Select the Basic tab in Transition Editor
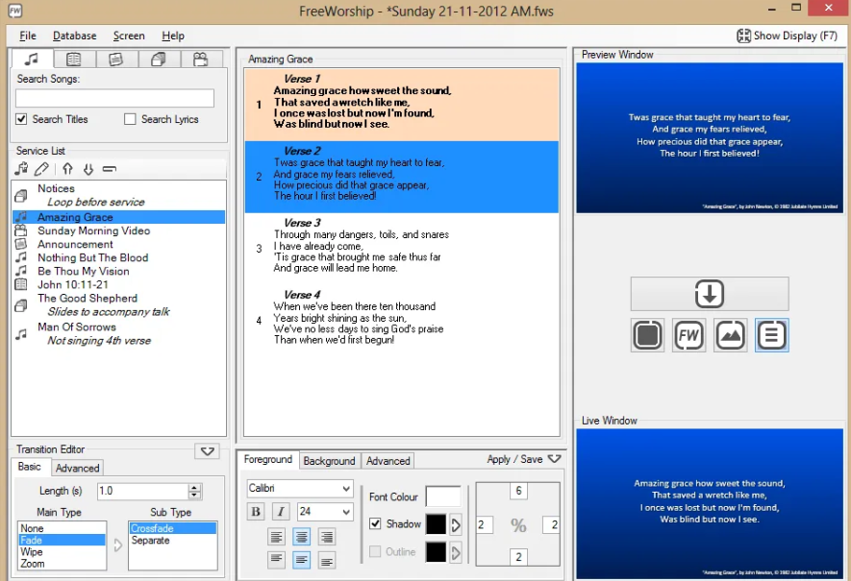The height and width of the screenshot is (581, 851). tap(29, 467)
